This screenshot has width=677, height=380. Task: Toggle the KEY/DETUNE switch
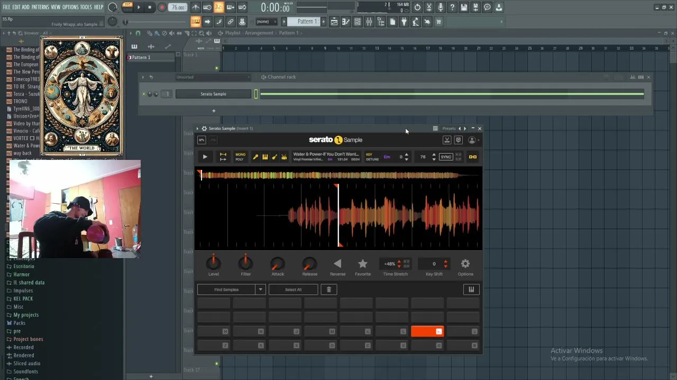click(372, 157)
